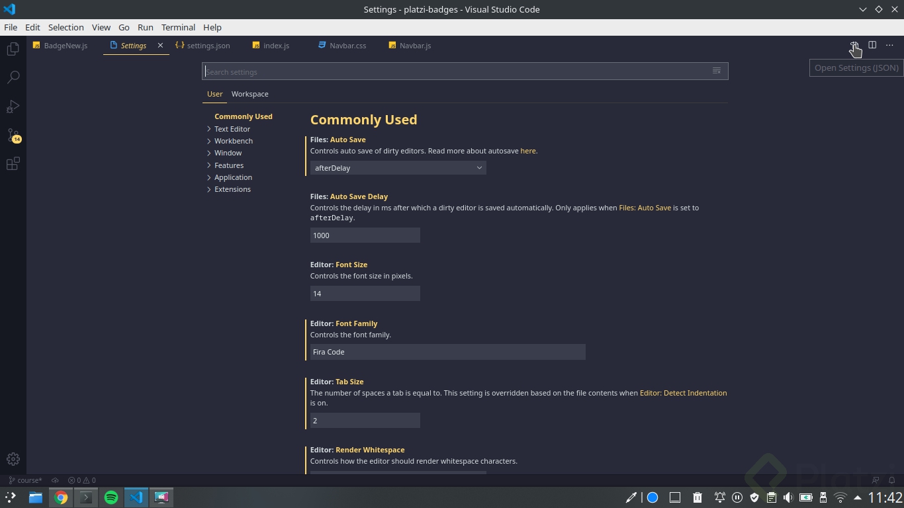Screen dimensions: 904x508
Task: Close the Settings tab
Action: pos(160,46)
